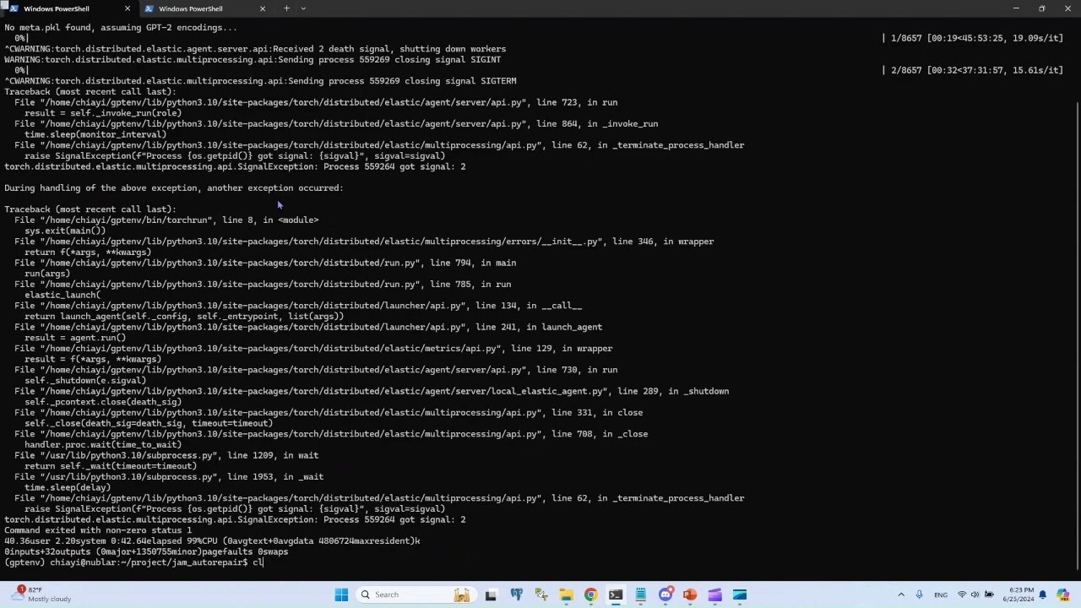Viewport: 1081px width, 608px height.
Task: Open File Explorer from the taskbar
Action: click(566, 594)
